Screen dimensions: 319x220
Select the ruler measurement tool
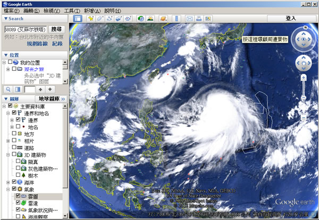[177, 19]
